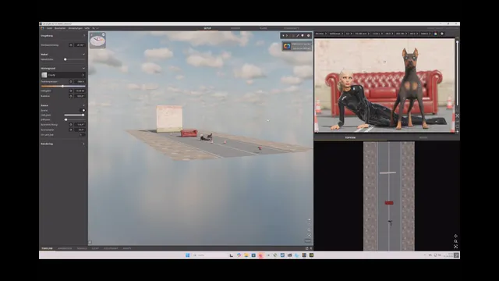The width and height of the screenshot is (499, 281).
Task: Reset Sonnenhöhe using its reset icon
Action: [71, 130]
